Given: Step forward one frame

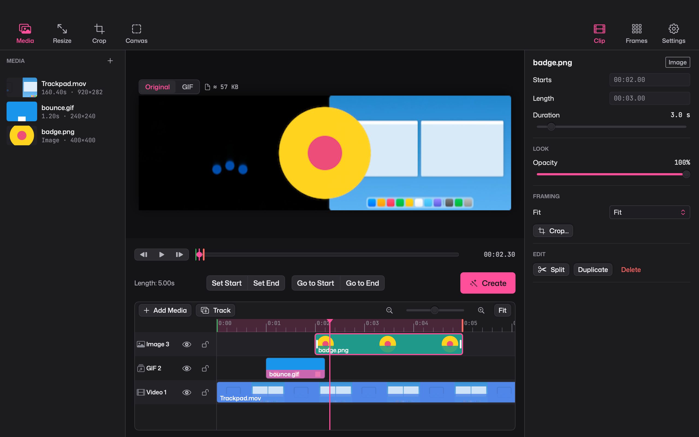Looking at the screenshot, I should pos(179,255).
